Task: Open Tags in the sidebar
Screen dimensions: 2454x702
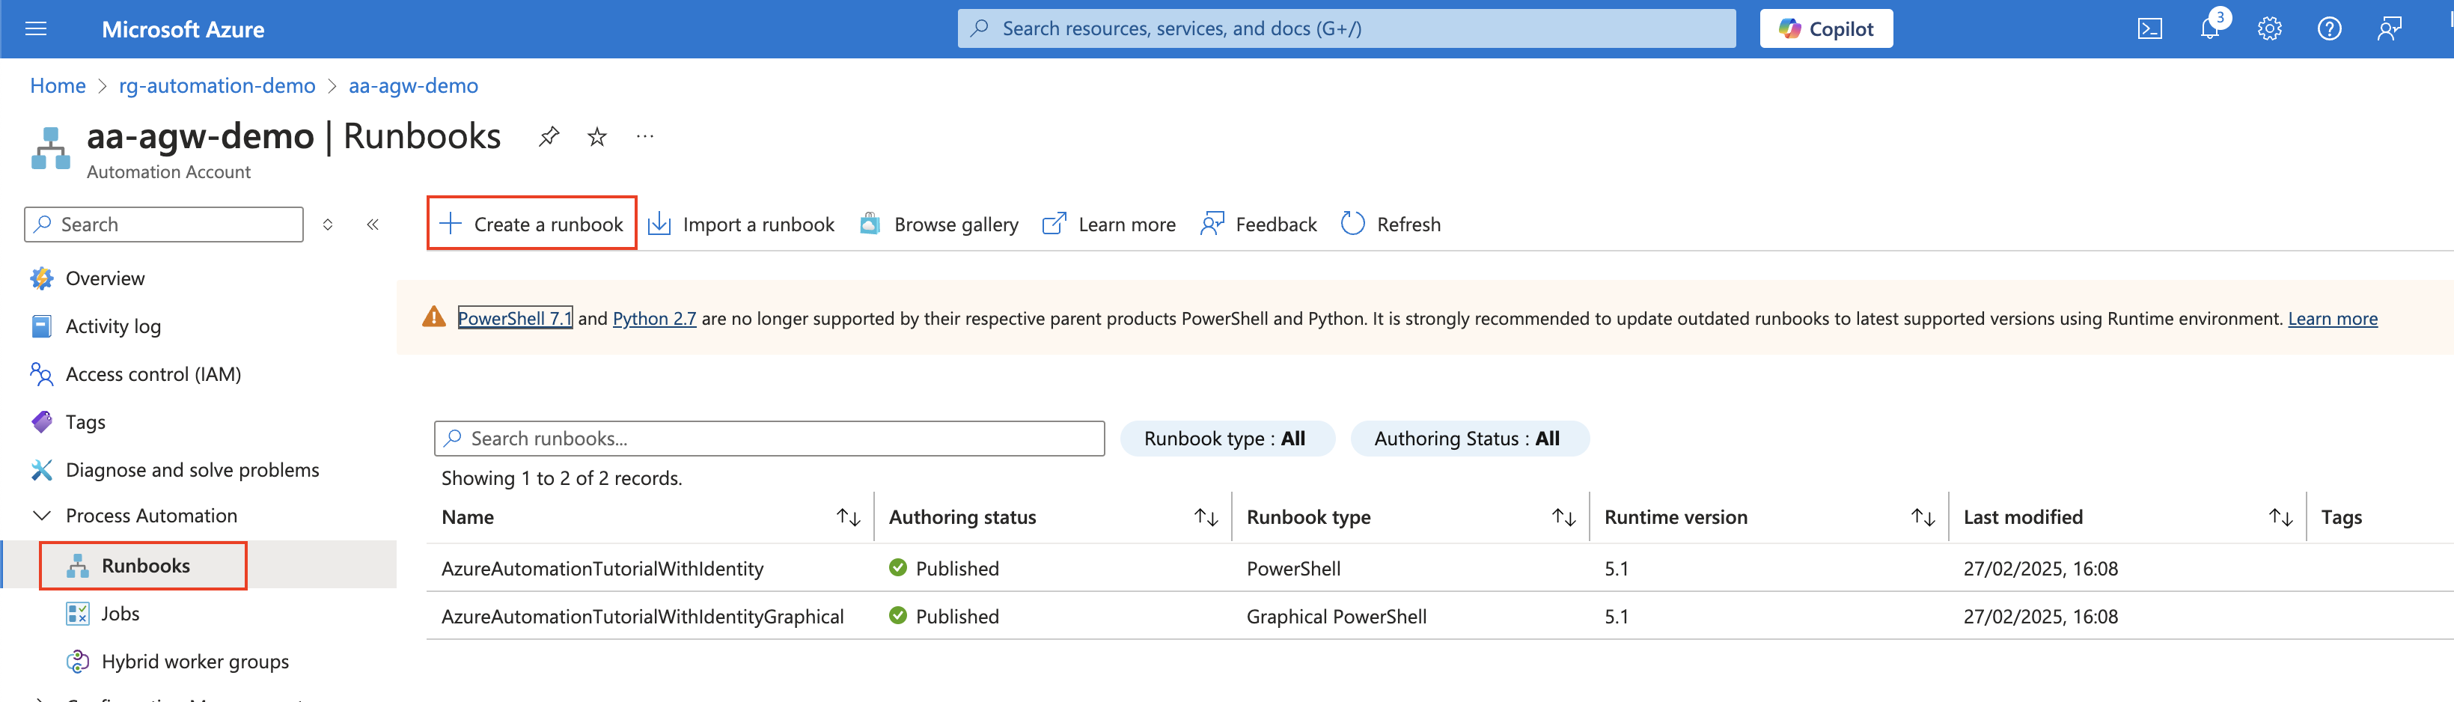Action: click(x=85, y=422)
